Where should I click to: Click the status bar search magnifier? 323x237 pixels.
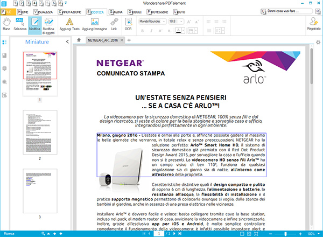43,233
